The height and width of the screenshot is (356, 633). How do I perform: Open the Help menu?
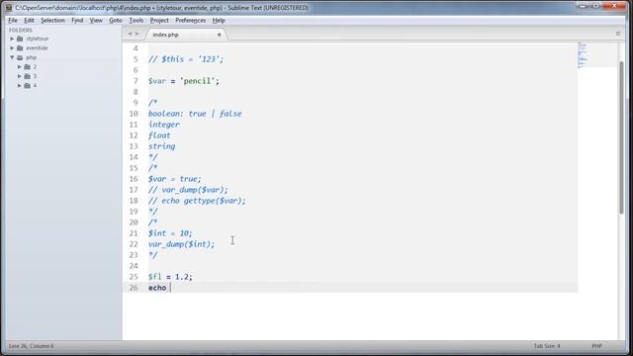[x=219, y=20]
